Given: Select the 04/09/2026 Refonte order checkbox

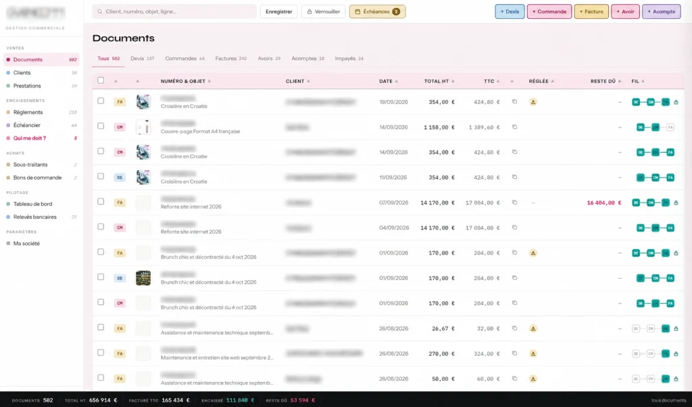Looking at the screenshot, I should (101, 227).
